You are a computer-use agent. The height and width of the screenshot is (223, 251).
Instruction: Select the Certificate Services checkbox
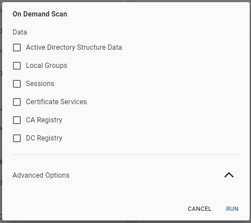coord(17,102)
